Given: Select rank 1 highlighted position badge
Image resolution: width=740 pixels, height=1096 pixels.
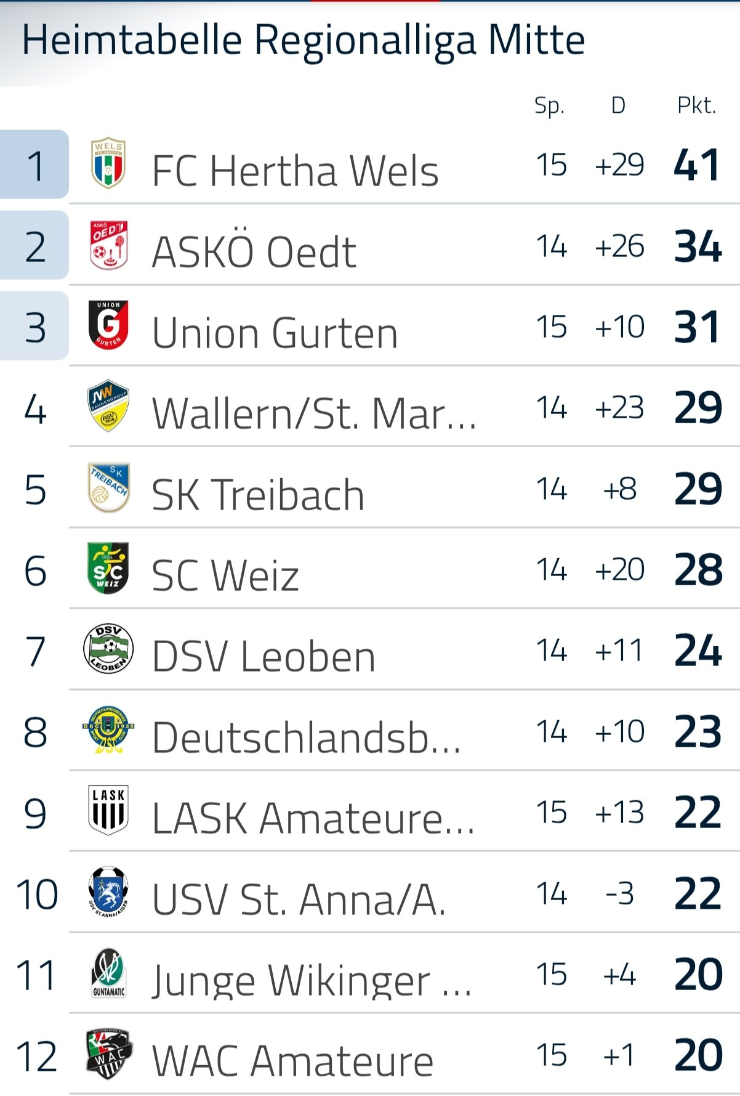Looking at the screenshot, I should tap(34, 164).
